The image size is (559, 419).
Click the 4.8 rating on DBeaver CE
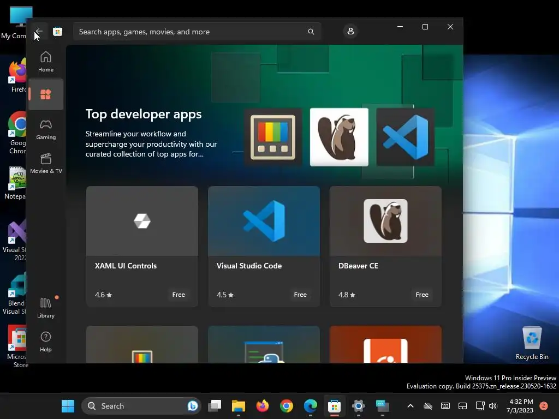point(347,295)
